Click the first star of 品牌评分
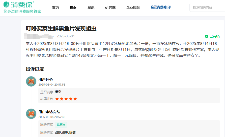 pos(57,99)
